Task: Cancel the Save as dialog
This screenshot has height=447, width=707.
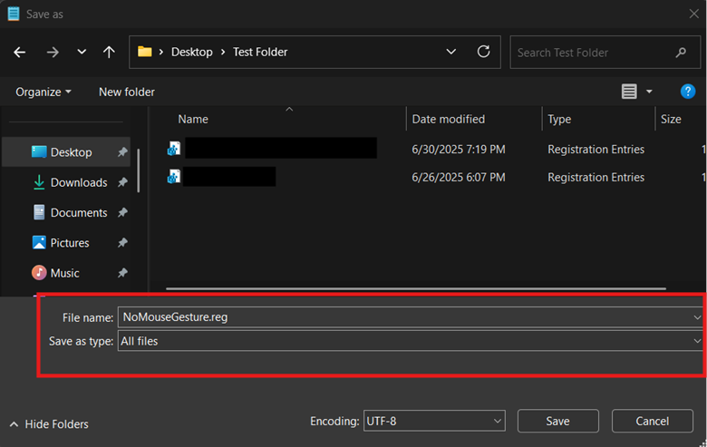Action: click(x=652, y=421)
